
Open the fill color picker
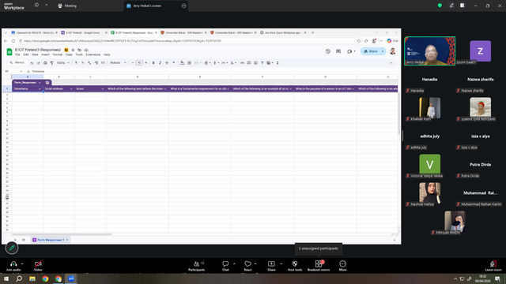click(183, 63)
